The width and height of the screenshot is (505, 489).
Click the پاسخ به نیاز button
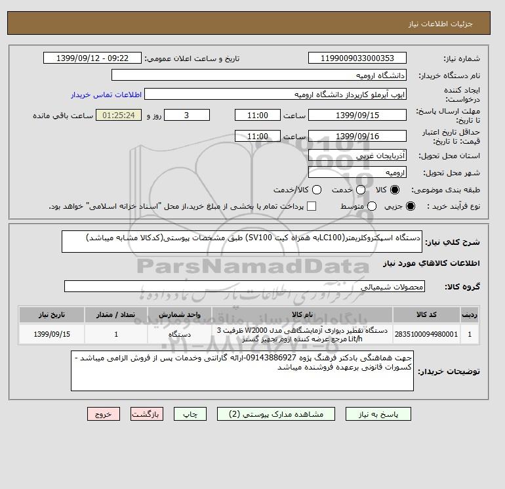pos(378,414)
